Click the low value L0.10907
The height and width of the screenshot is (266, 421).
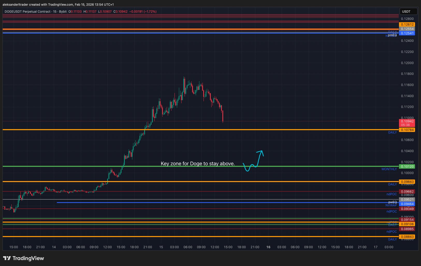(105, 11)
